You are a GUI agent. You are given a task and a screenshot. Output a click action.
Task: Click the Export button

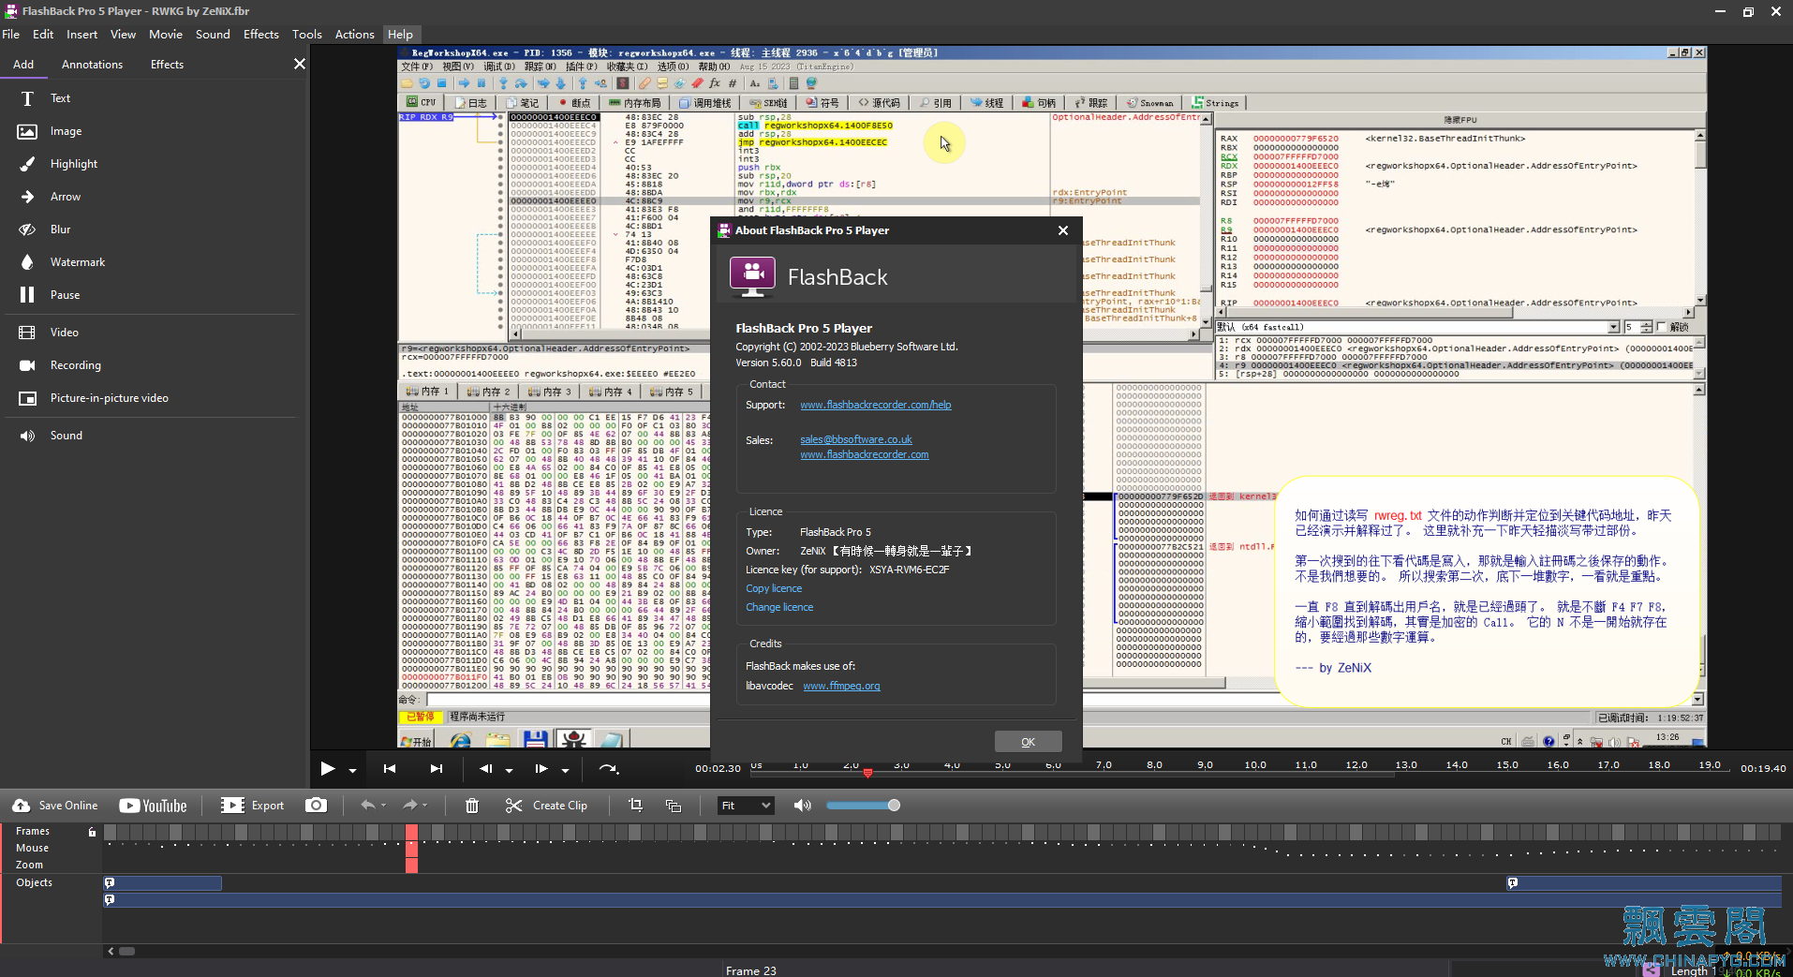point(253,806)
